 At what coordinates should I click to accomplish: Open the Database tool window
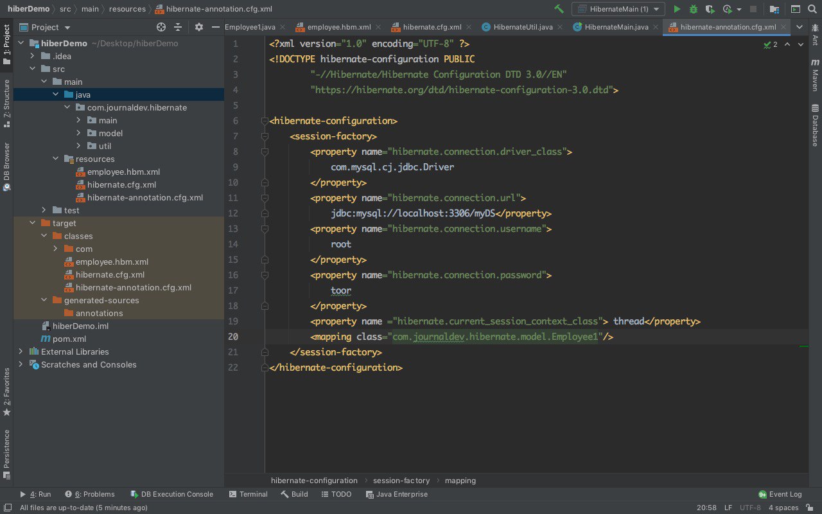point(815,125)
